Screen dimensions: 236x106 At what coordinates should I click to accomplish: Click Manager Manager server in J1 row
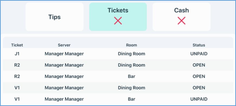[x=64, y=54]
